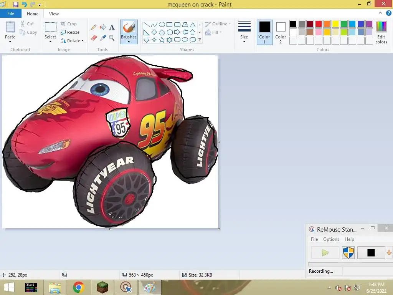Choose the Rounded rectangular callout shape
The width and height of the screenshot is (393, 295).
(177, 40)
